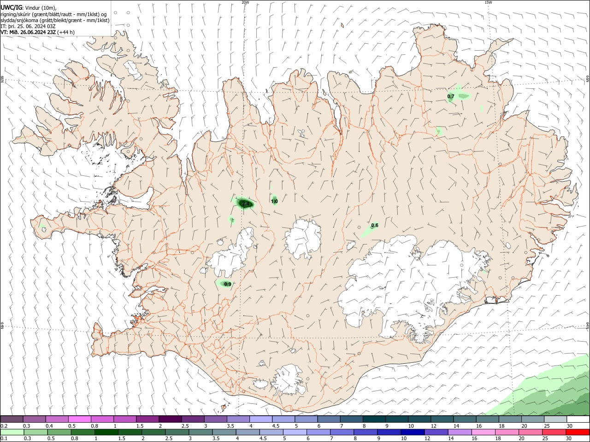Click the UWC/IG title text
Image resolution: width=590 pixels, height=442 pixels.
pyautogui.click(x=12, y=8)
